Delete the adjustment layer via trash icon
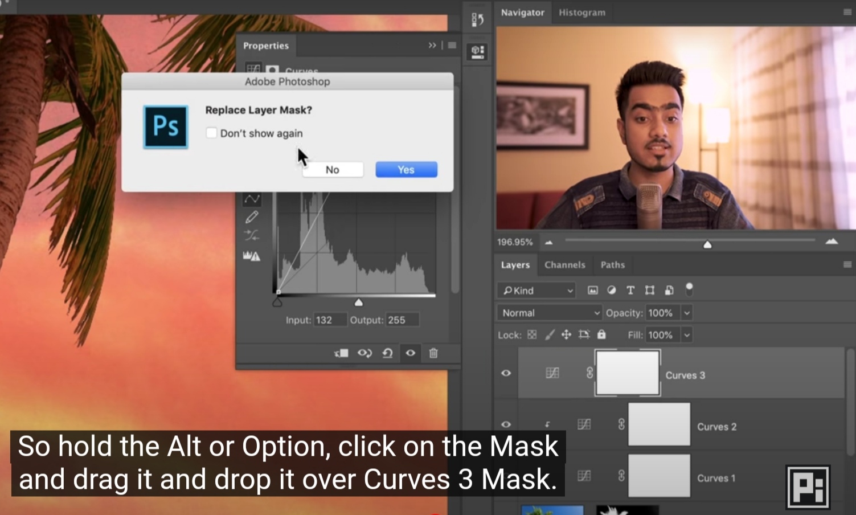856x515 pixels. [433, 353]
